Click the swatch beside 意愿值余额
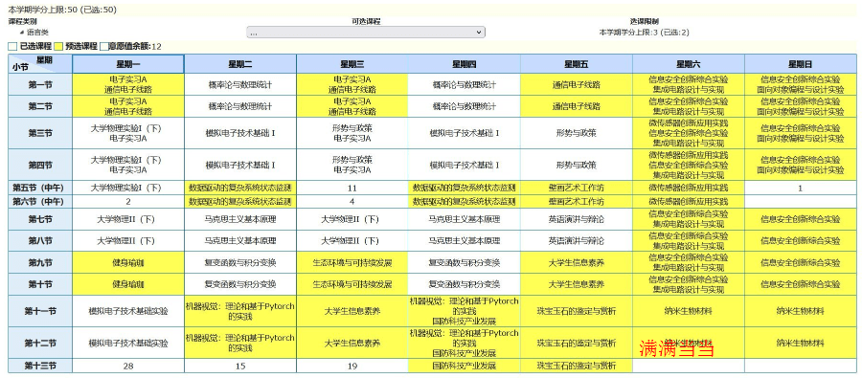 pos(103,46)
